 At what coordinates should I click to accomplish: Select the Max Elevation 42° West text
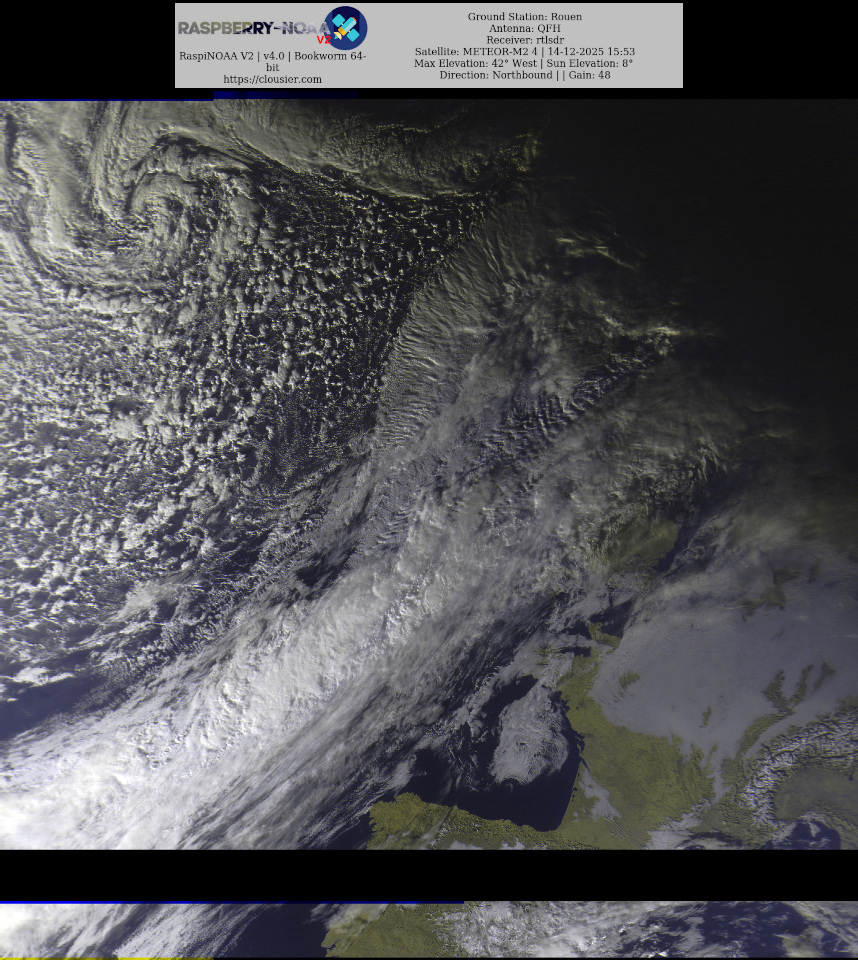(475, 63)
